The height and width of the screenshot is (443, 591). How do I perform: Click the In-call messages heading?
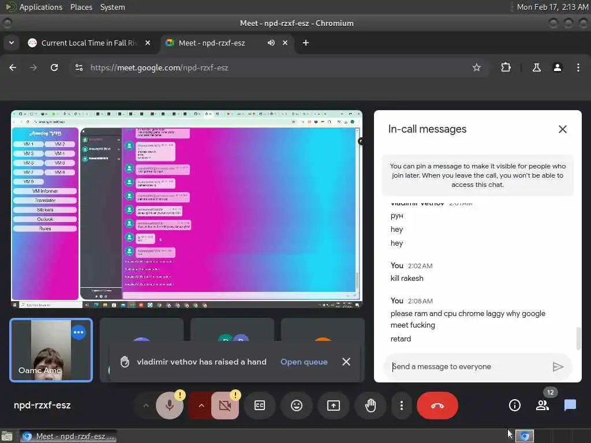click(x=427, y=129)
